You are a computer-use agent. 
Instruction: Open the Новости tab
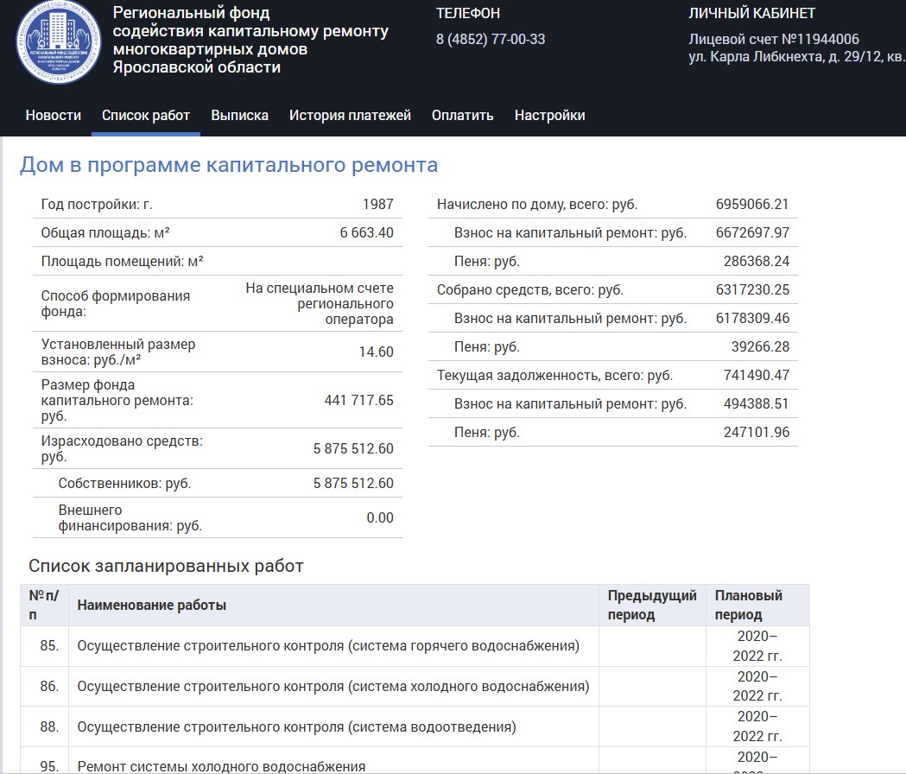[x=54, y=116]
